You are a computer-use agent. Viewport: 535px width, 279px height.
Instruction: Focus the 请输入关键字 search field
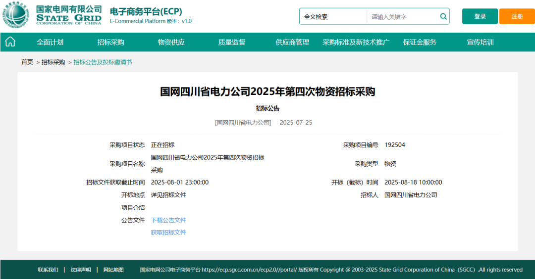[403, 17]
